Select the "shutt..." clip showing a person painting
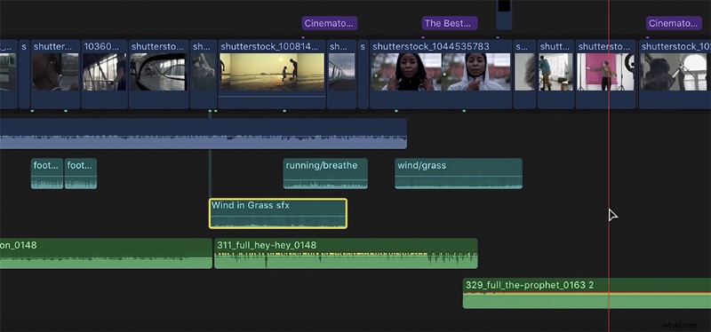 pyautogui.click(x=556, y=75)
